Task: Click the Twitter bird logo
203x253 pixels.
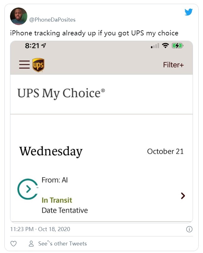Action: 188,12
